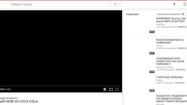
Task: Open '3 ПРОСТЫХ ЛАЙФХАКА' video
Action: point(169,77)
